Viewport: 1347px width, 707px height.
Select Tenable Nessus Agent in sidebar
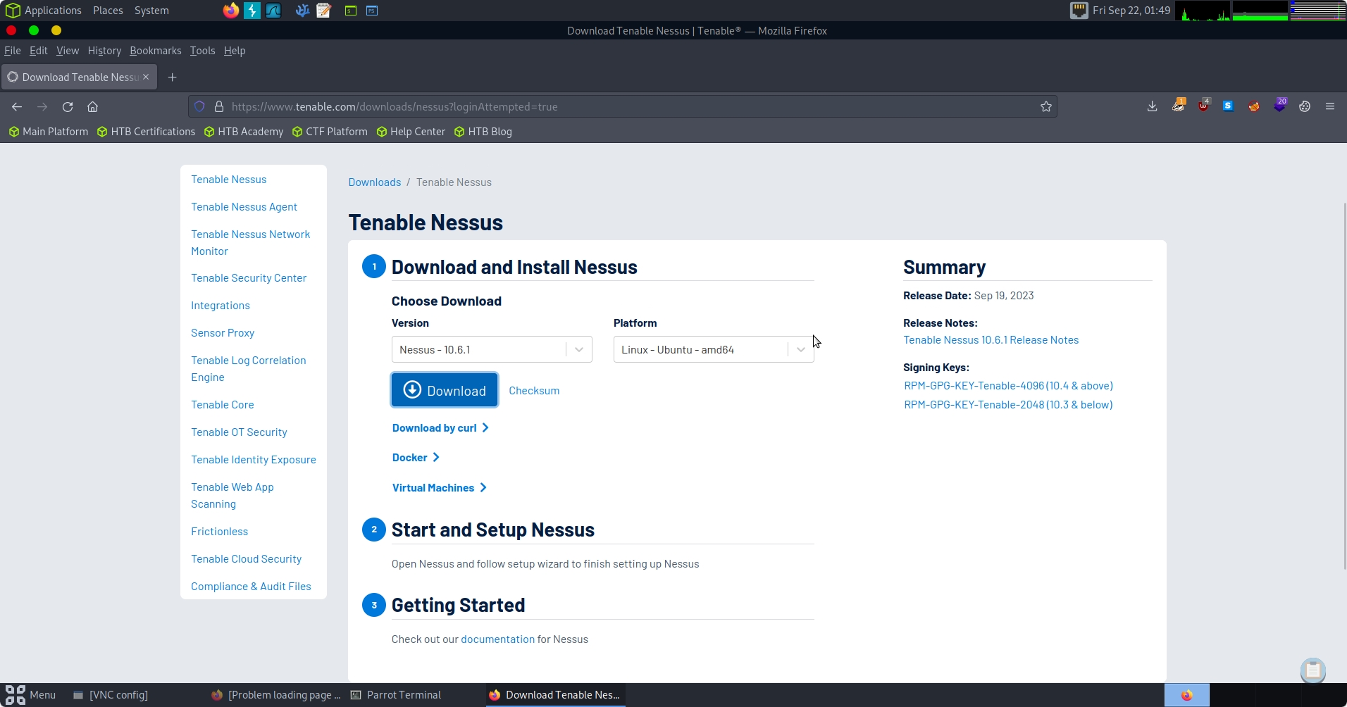244,206
